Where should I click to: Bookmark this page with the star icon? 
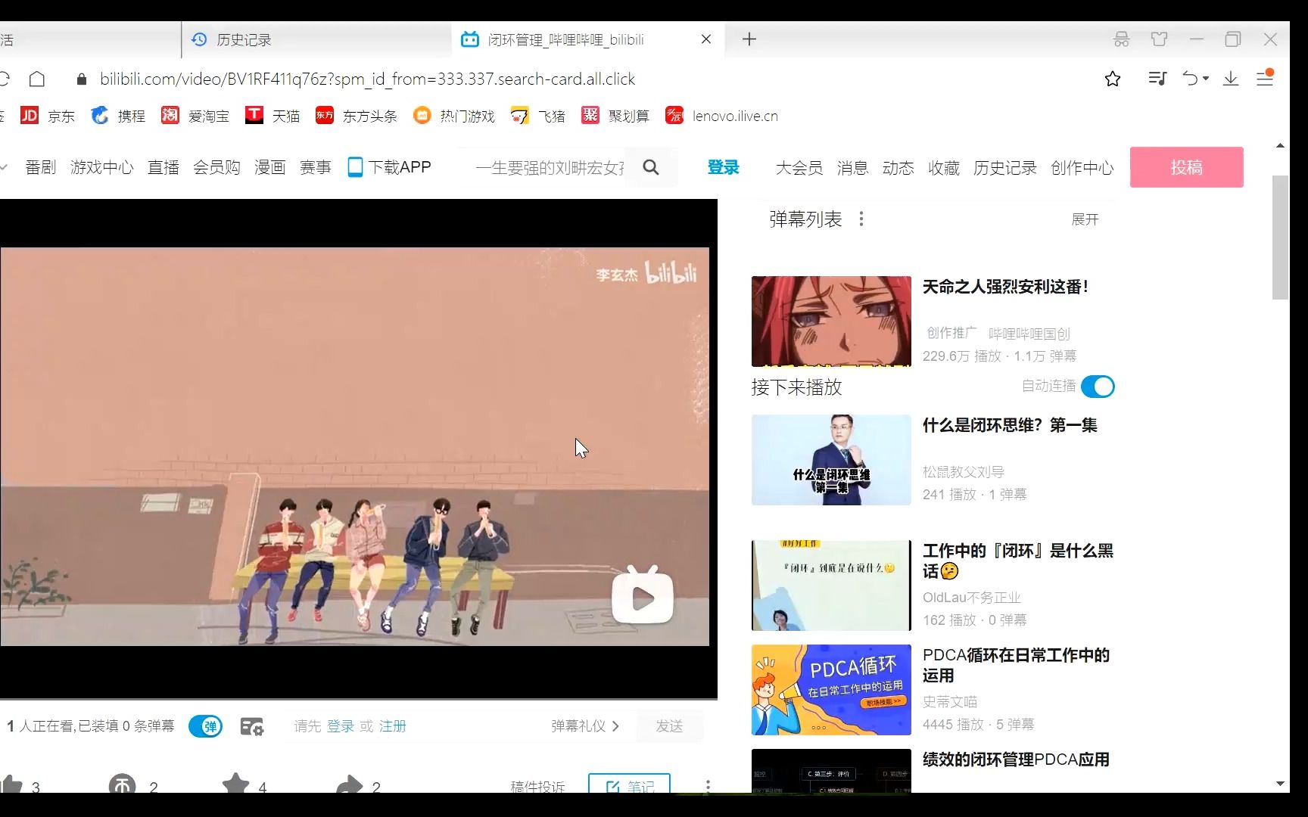[x=1112, y=79]
